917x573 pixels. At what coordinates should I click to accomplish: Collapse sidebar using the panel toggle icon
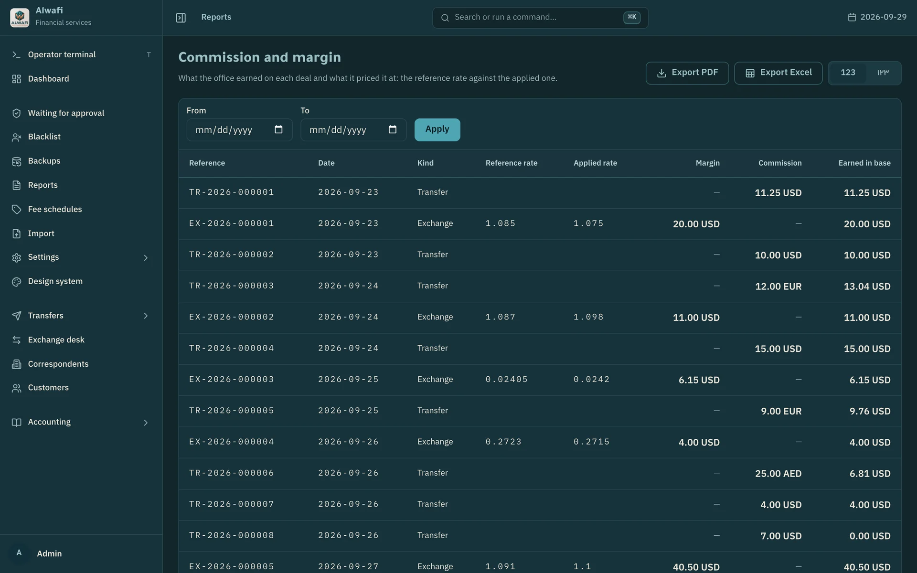coord(181,18)
